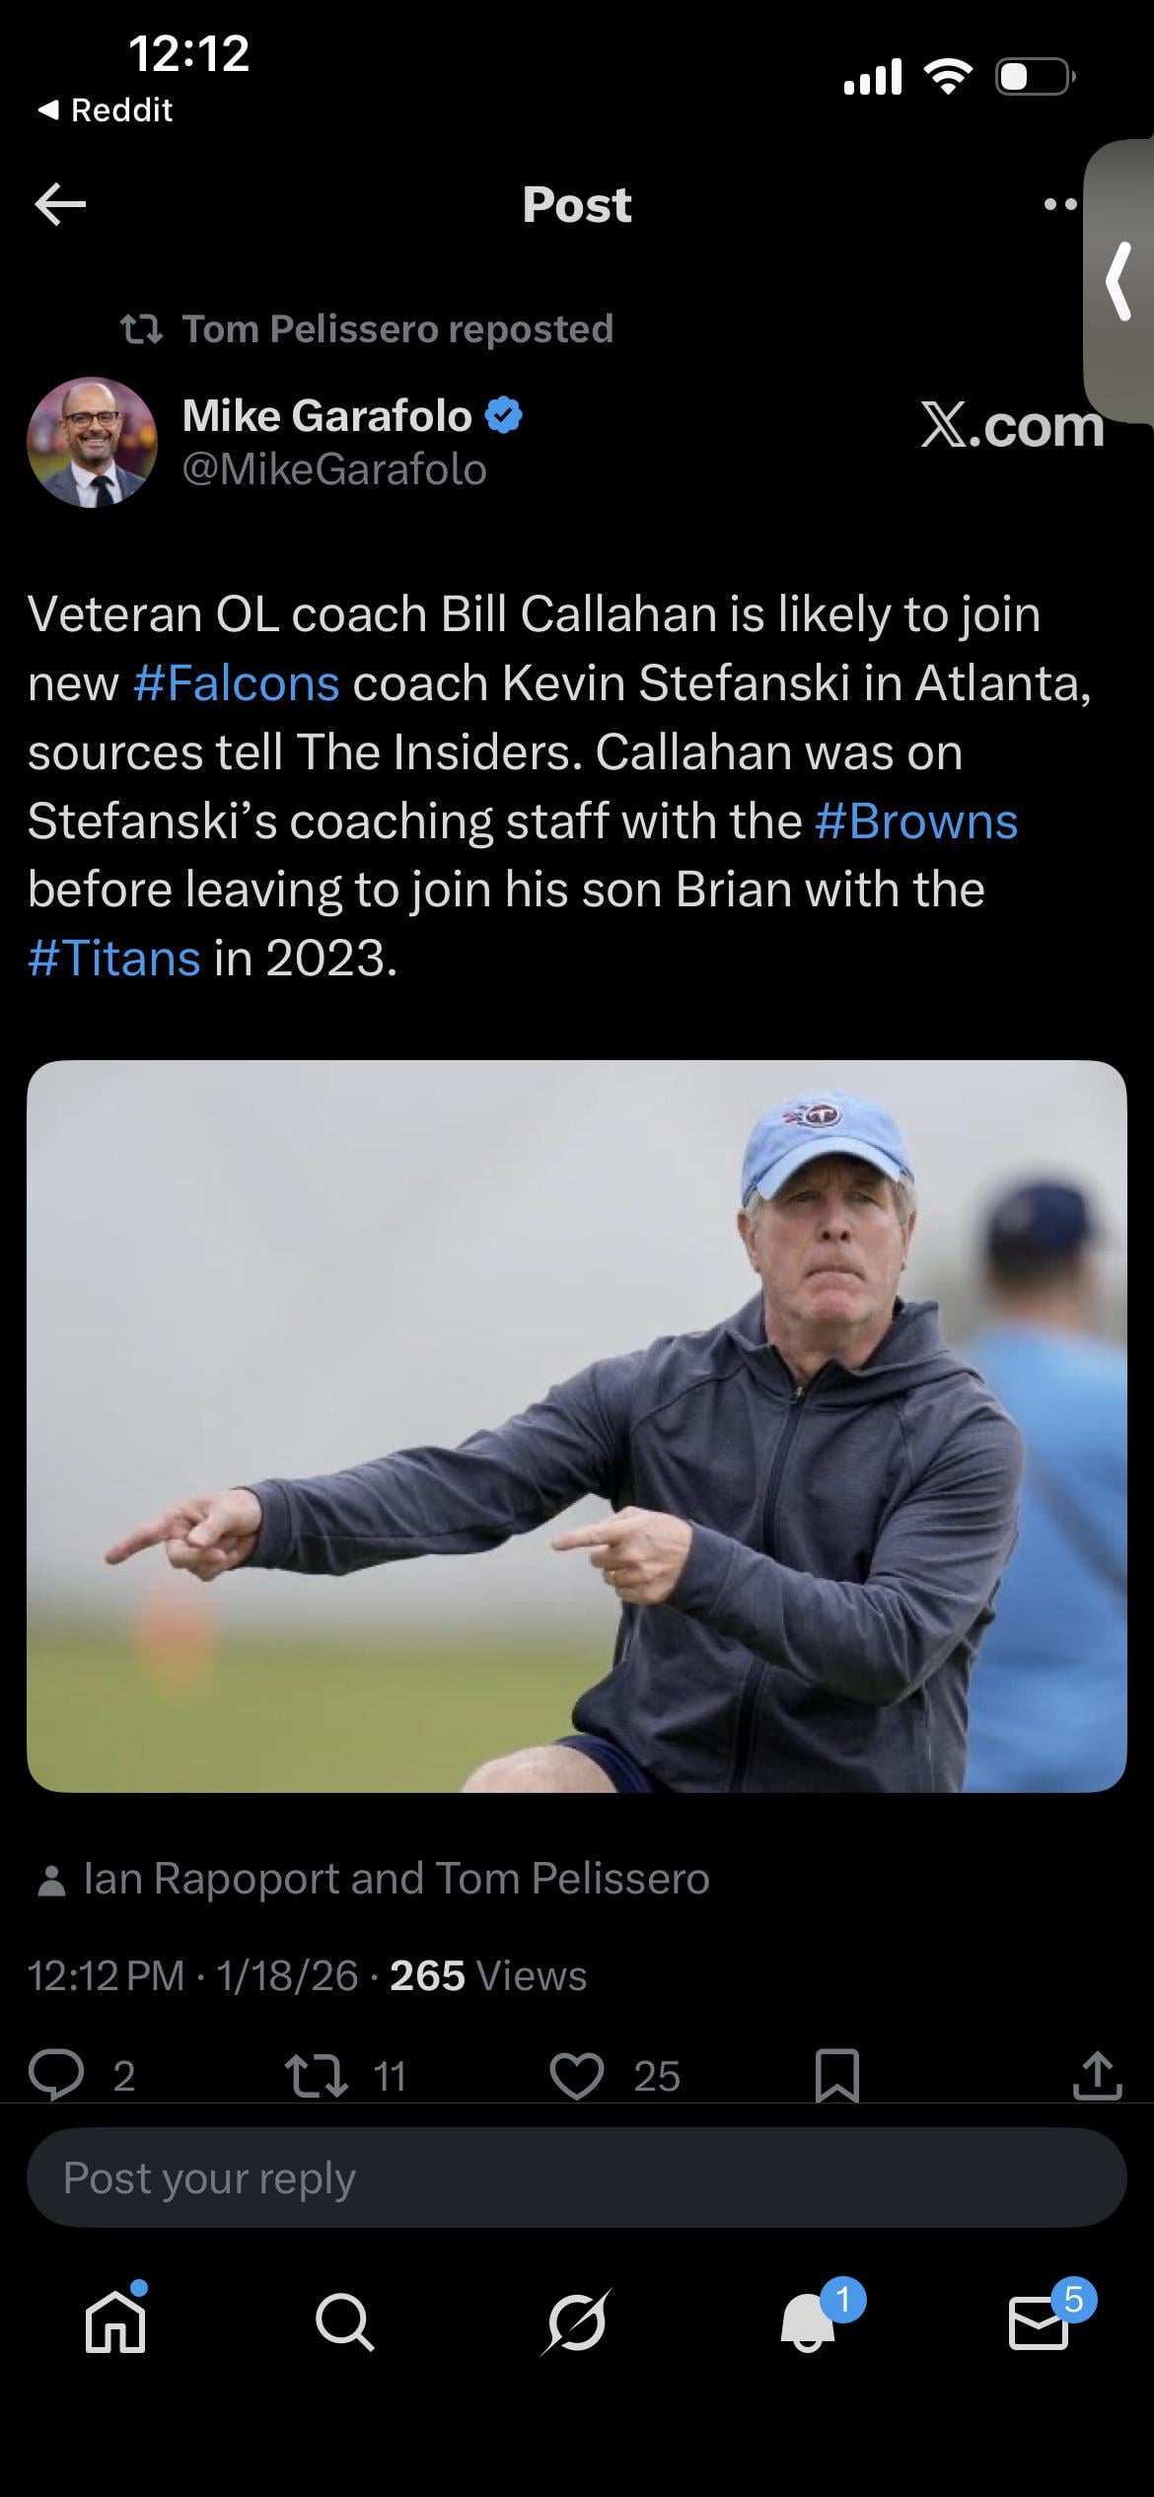Tap the share upload icon
Viewport: 1154px width, 2497px height.
pos(1098,2075)
